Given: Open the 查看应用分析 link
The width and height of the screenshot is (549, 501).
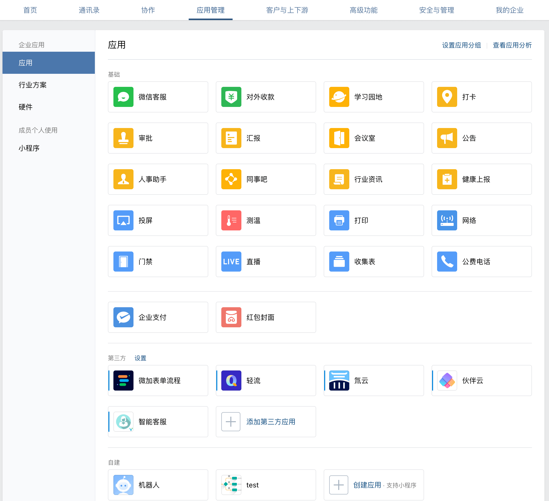Looking at the screenshot, I should (x=512, y=45).
